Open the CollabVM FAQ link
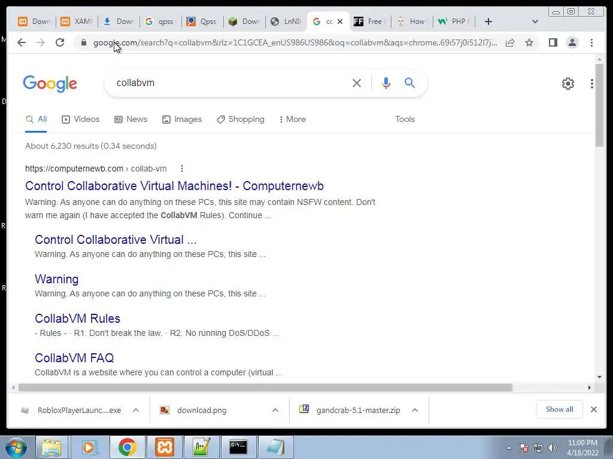This screenshot has height=459, width=613. (x=74, y=358)
